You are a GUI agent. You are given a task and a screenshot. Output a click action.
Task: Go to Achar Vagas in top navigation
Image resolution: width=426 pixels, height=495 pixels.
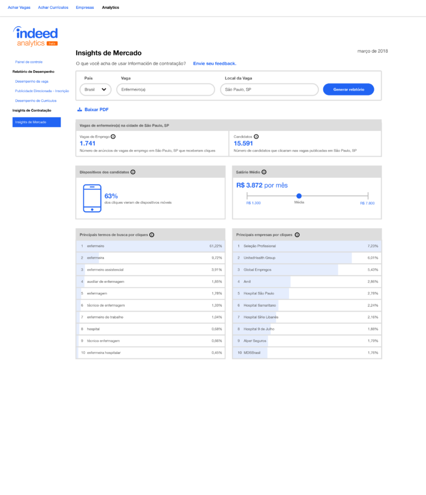(19, 8)
